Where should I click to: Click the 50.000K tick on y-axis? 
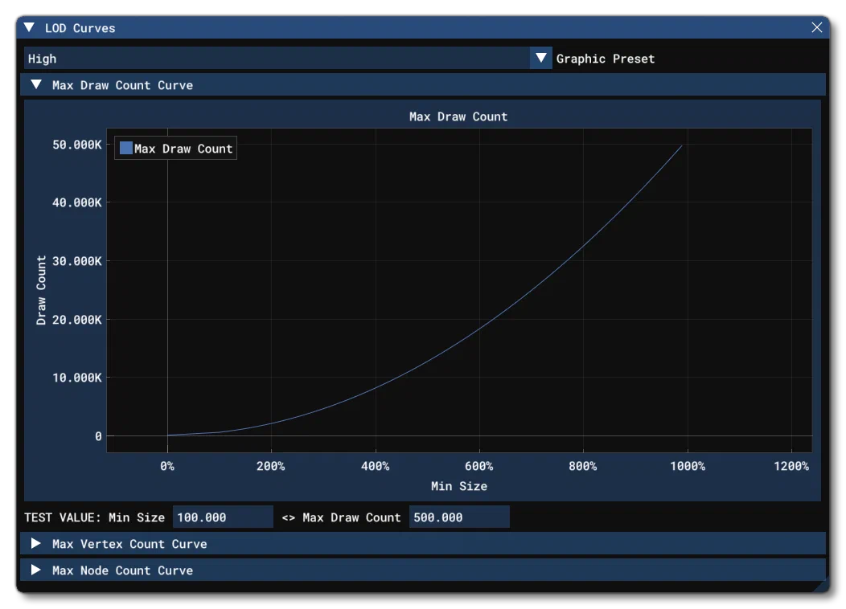(76, 145)
